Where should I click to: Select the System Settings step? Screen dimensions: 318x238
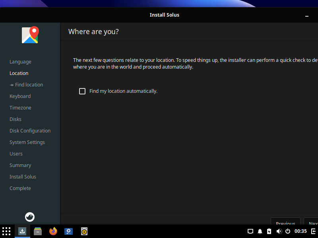pyautogui.click(x=27, y=142)
